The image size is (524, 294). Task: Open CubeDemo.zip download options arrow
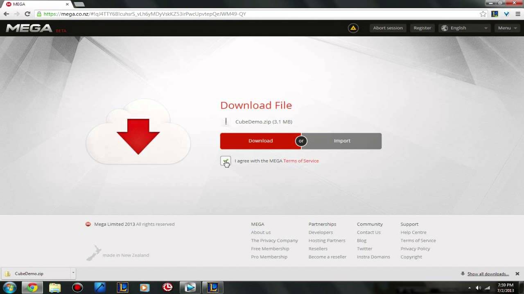pyautogui.click(x=73, y=273)
